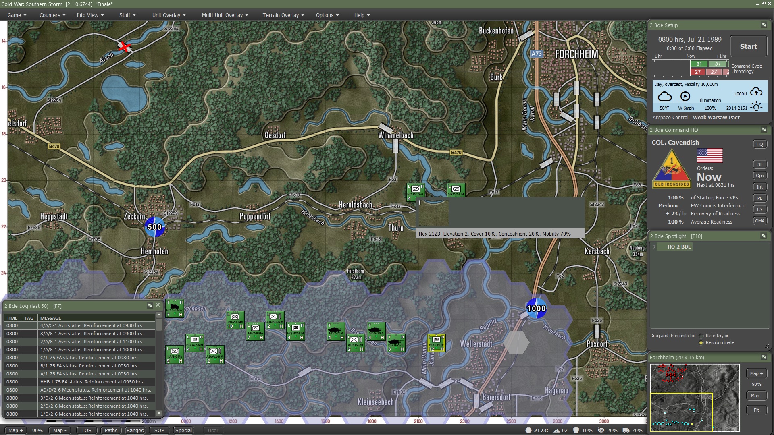Screen dimensions: 774x435
Task: Click the 1000 victory point marker
Action: (x=536, y=309)
